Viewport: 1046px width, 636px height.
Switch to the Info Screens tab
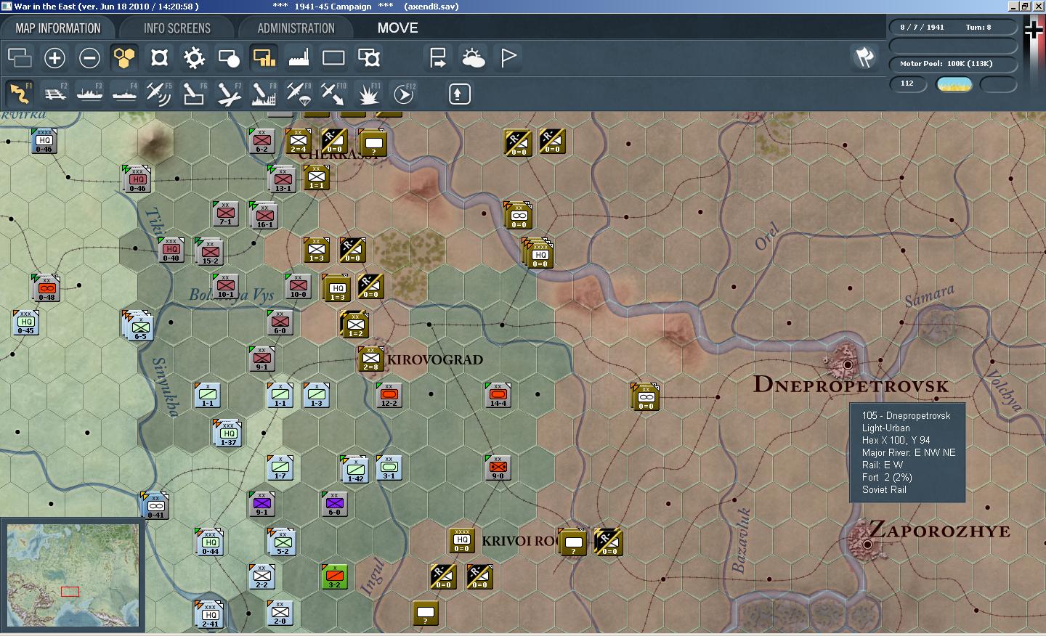click(177, 28)
